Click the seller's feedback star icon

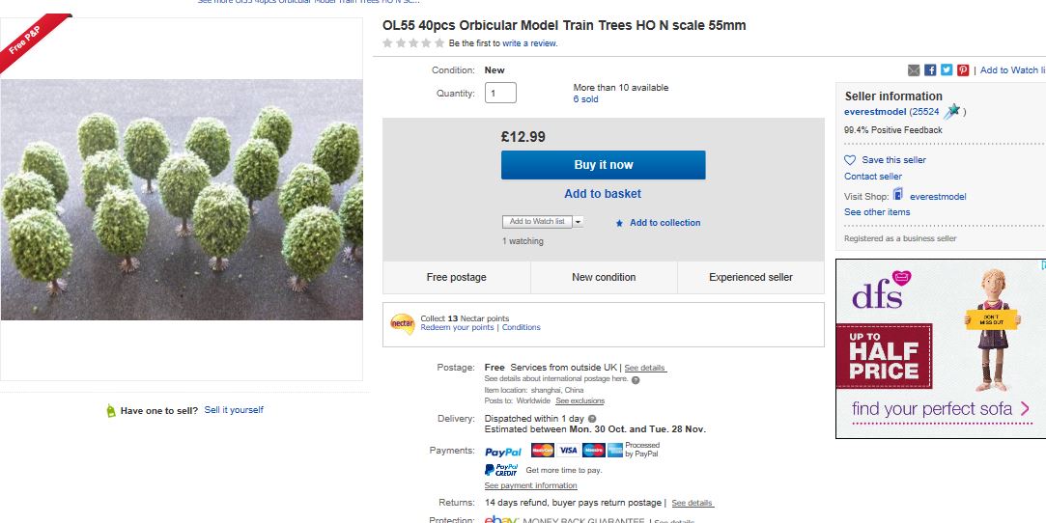(x=952, y=111)
